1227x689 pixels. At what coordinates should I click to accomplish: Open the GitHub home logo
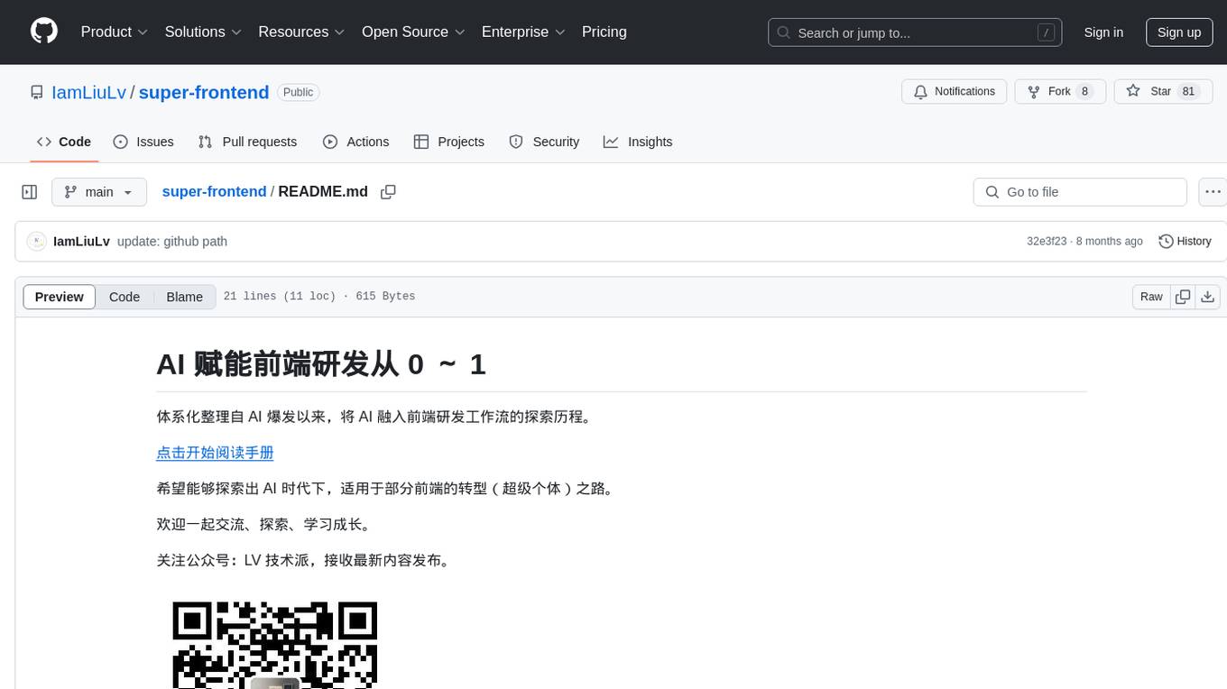click(44, 32)
